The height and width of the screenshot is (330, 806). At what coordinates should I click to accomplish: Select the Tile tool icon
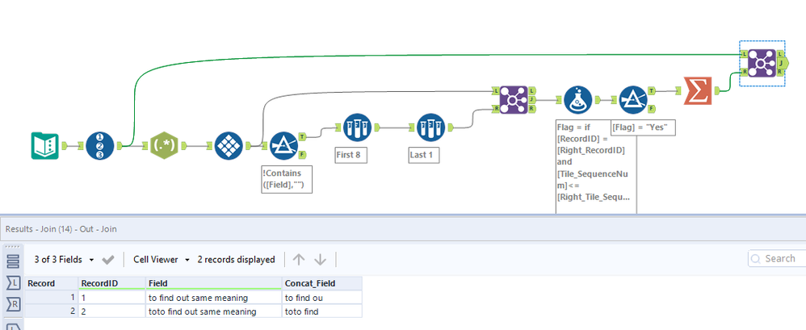229,146
